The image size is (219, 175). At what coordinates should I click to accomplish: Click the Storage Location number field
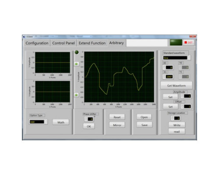tap(177, 118)
